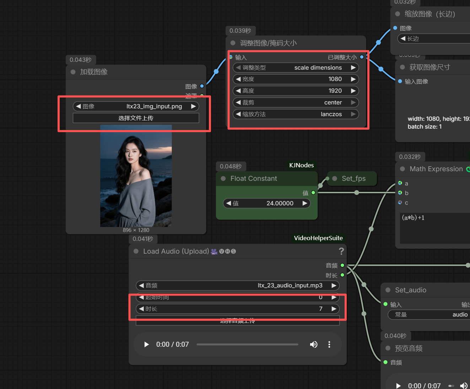The image size is (470, 389).
Task: Collapse the 加载图像 node via its dot
Action: click(73, 72)
